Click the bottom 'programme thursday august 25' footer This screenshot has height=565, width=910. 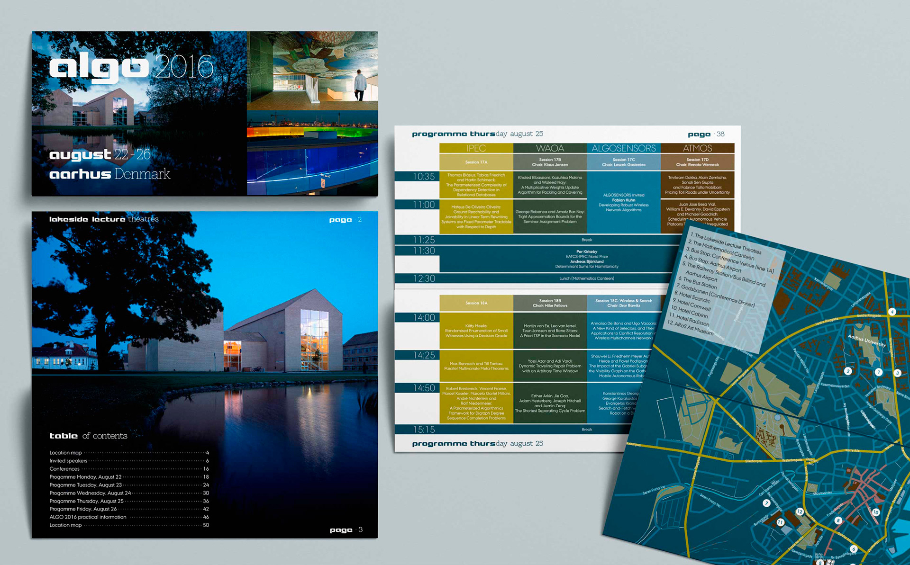[477, 444]
